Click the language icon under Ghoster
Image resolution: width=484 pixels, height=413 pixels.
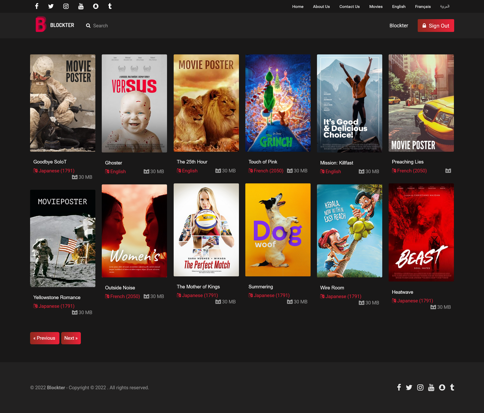tap(107, 171)
